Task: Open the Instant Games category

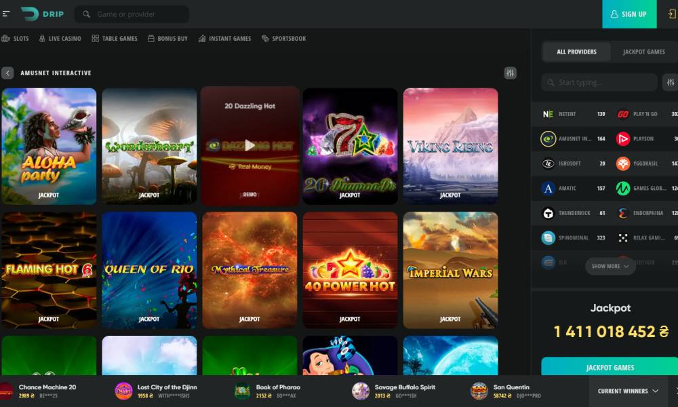Action: (x=225, y=39)
